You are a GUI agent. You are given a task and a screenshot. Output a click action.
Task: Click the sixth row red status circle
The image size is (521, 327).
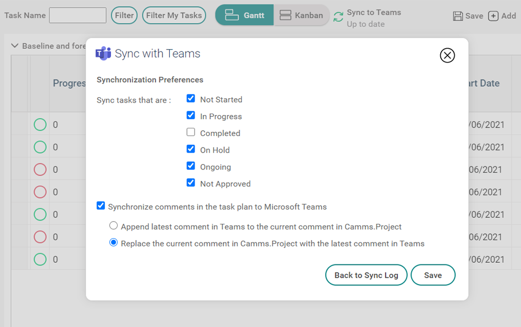(x=40, y=237)
